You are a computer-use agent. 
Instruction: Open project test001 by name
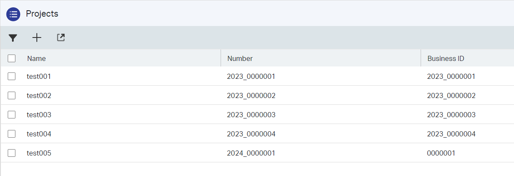click(x=39, y=77)
